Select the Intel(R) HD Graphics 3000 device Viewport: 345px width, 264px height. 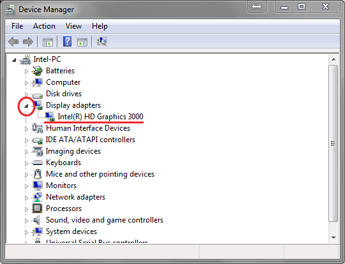point(100,117)
